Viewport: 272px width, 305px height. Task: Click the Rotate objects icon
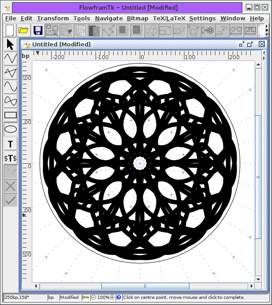(x=151, y=30)
